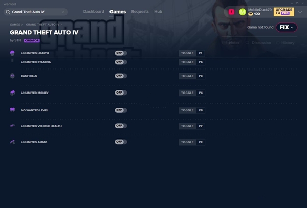Click the TOGGLE button for Easy Kills
Image resolution: width=307 pixels, height=208 pixels.
[187, 76]
